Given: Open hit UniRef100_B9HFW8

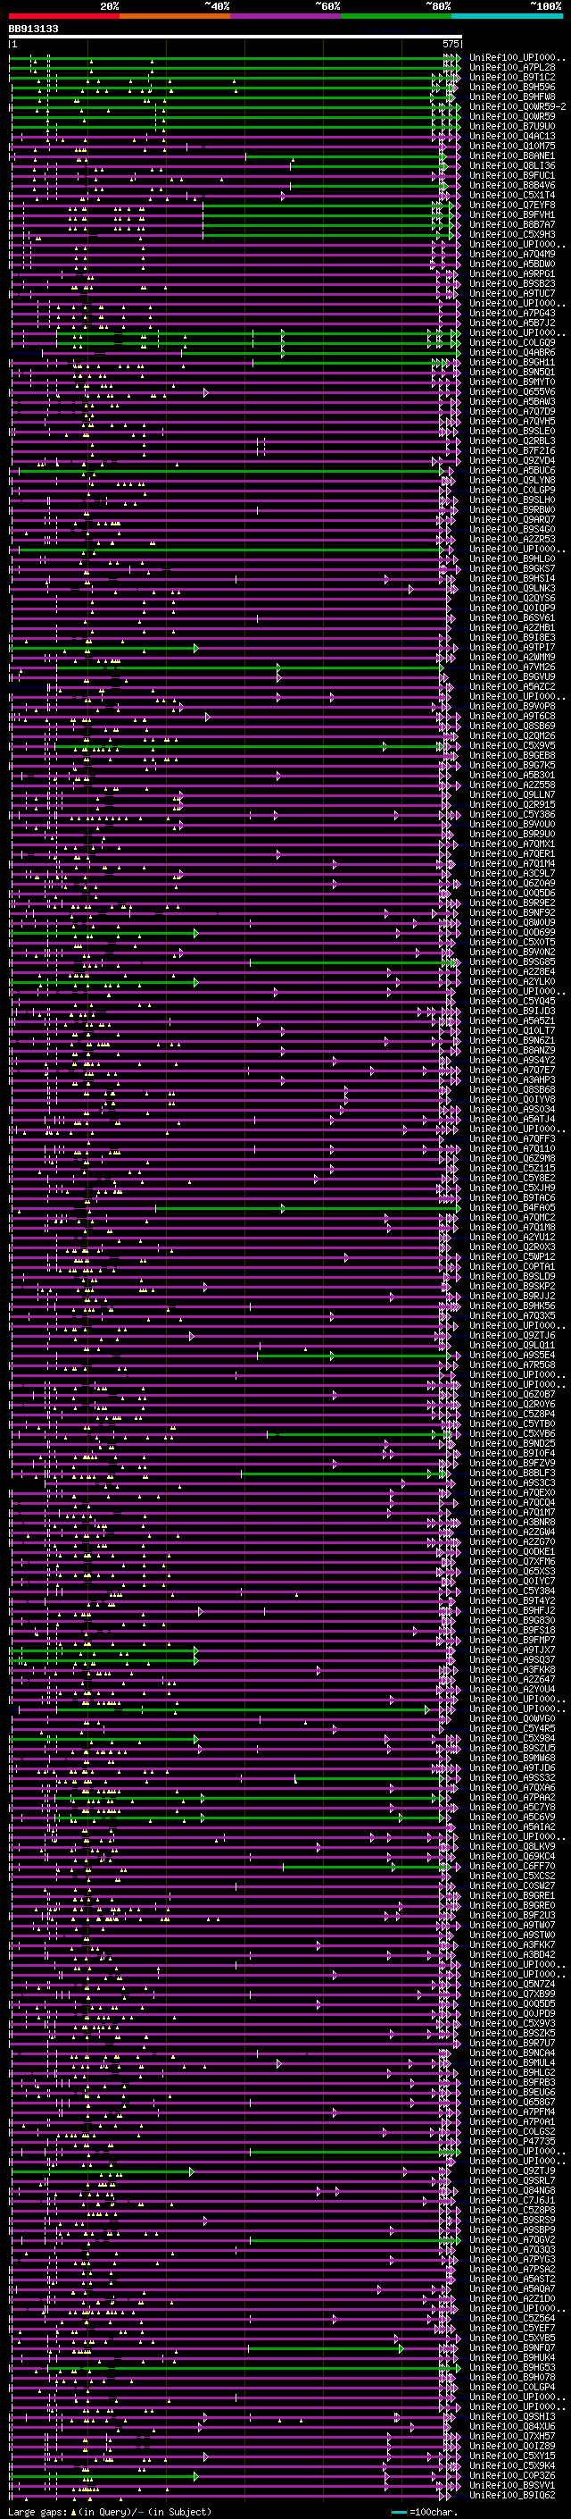Looking at the screenshot, I should point(512,97).
